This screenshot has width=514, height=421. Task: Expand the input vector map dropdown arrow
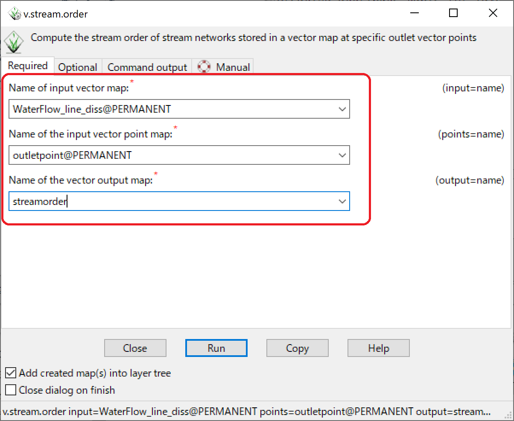[342, 109]
